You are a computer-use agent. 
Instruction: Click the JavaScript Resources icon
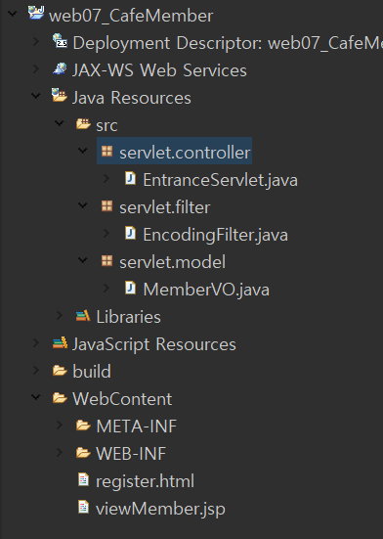60,342
